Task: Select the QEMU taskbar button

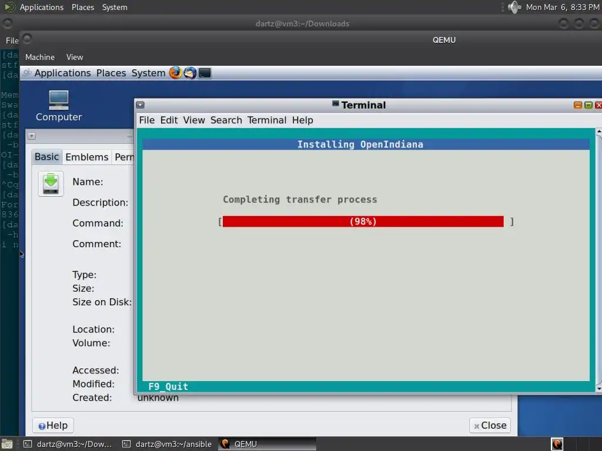Action: pyautogui.click(x=267, y=444)
